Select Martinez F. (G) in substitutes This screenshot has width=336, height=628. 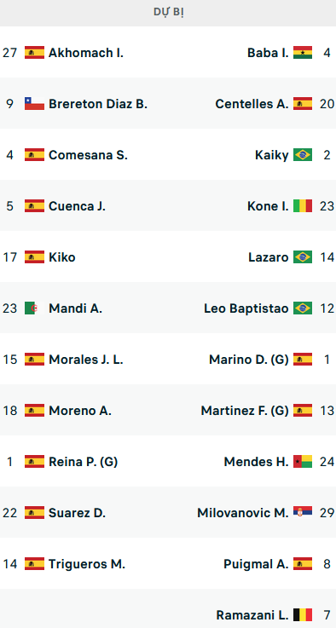point(245,411)
